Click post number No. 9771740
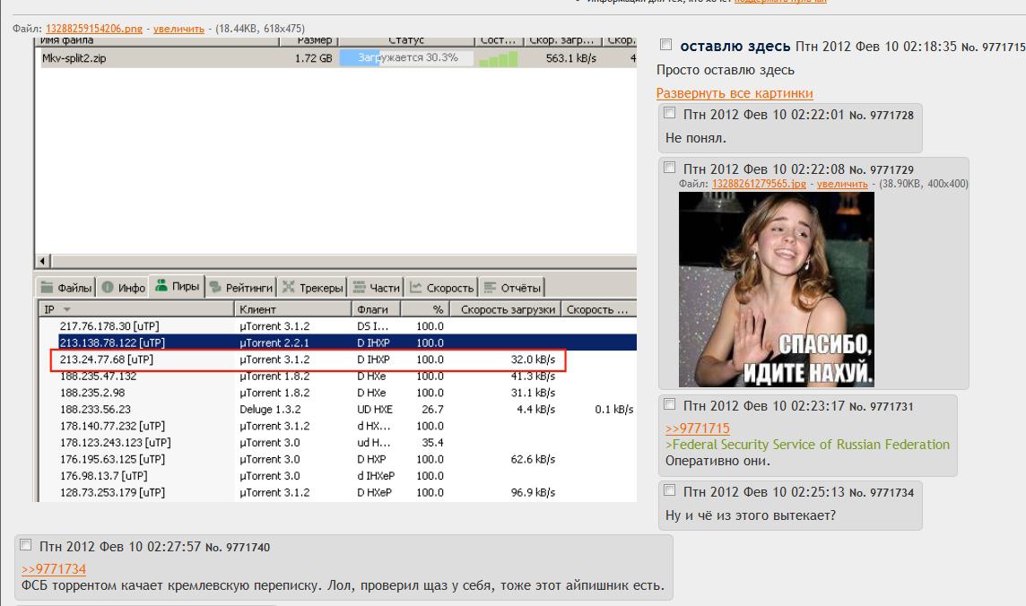This screenshot has width=1026, height=606. pos(238,547)
